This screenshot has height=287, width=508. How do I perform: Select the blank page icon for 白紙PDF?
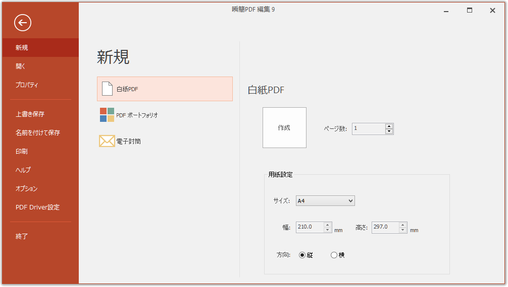pyautogui.click(x=107, y=89)
